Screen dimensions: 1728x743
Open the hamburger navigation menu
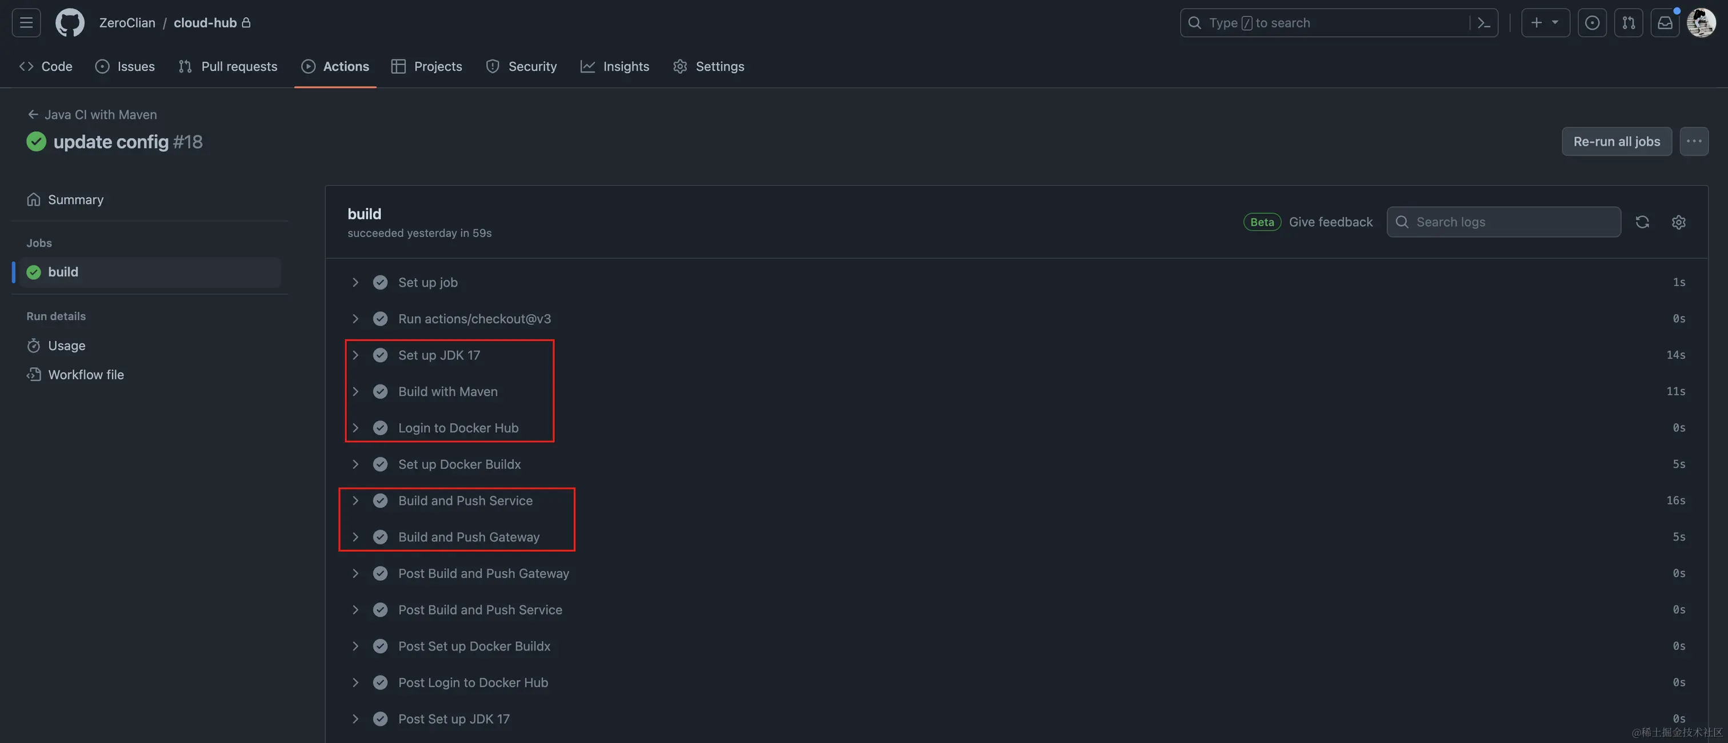click(26, 23)
